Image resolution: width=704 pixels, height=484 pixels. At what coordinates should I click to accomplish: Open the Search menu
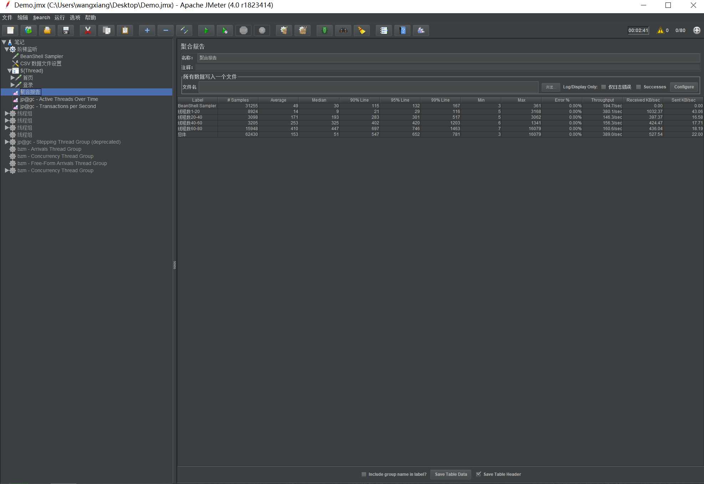41,17
